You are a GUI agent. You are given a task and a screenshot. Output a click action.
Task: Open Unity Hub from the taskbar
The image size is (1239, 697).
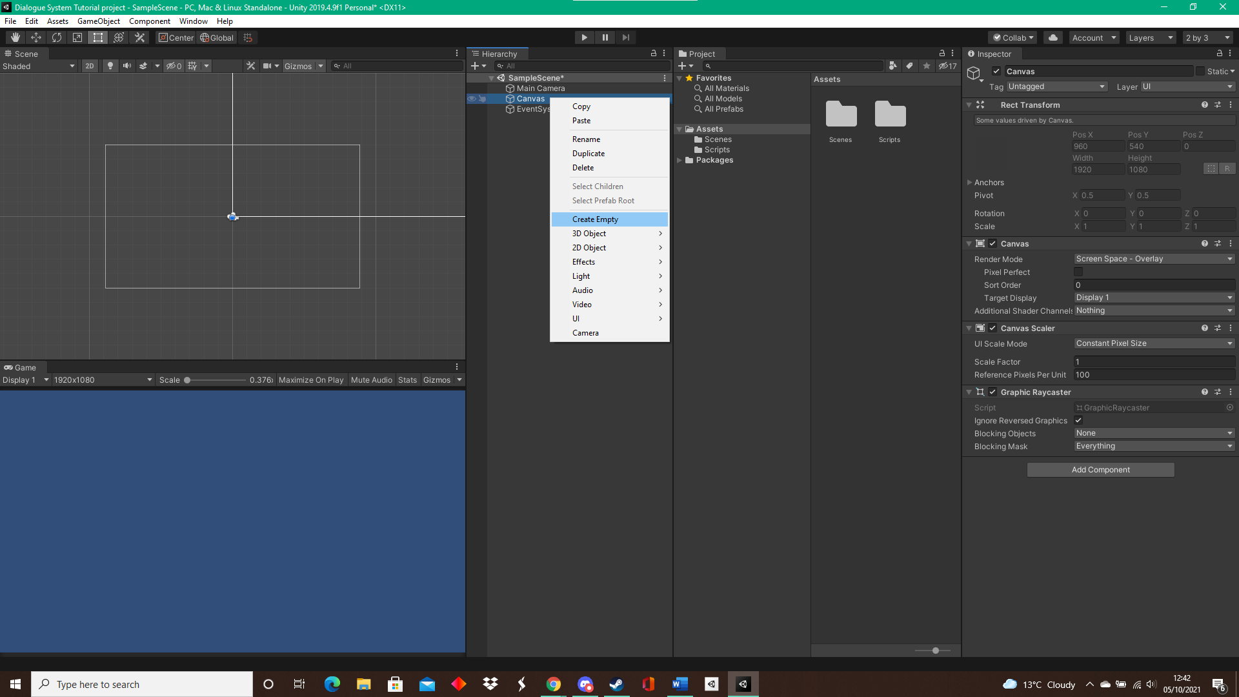click(711, 683)
